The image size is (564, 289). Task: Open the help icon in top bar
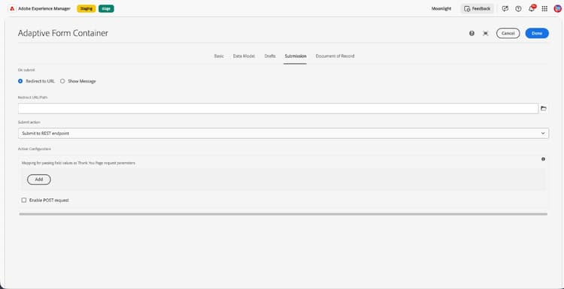[518, 8]
